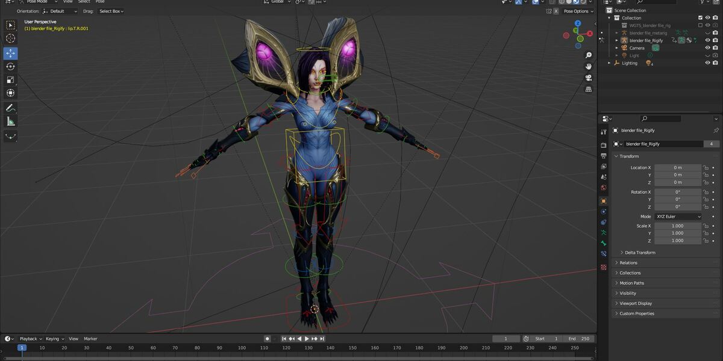Open the Texture properties tab
The image size is (723, 361).
(x=604, y=267)
